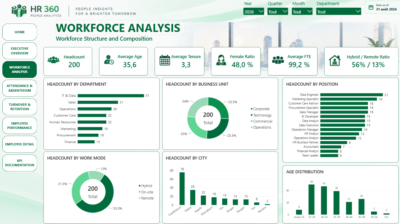The height and width of the screenshot is (224, 400).
Task: Select the 35-39 age group bar
Action: [336, 203]
